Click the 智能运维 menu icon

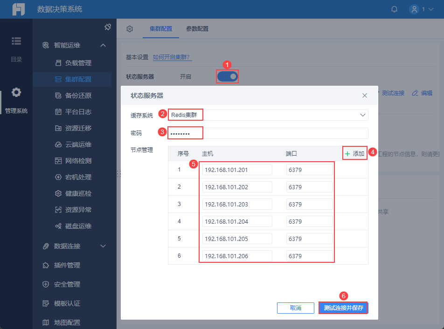[46, 45]
